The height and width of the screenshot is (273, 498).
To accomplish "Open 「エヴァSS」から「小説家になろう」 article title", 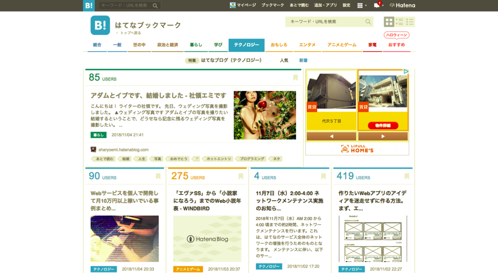I will tap(207, 200).
